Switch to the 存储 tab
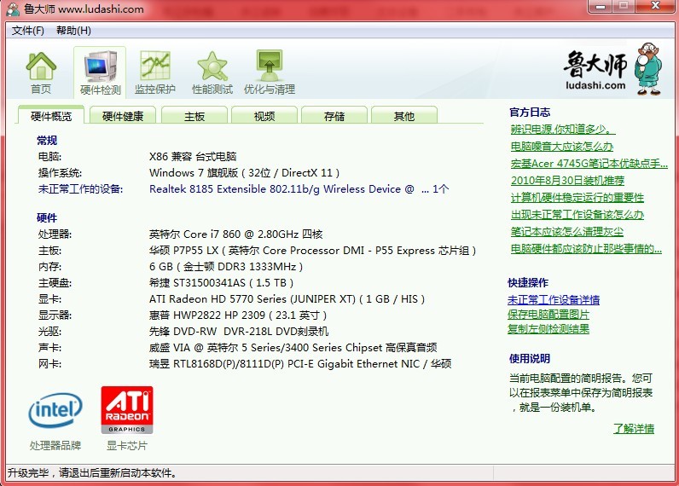The height and width of the screenshot is (486, 679). click(x=334, y=116)
